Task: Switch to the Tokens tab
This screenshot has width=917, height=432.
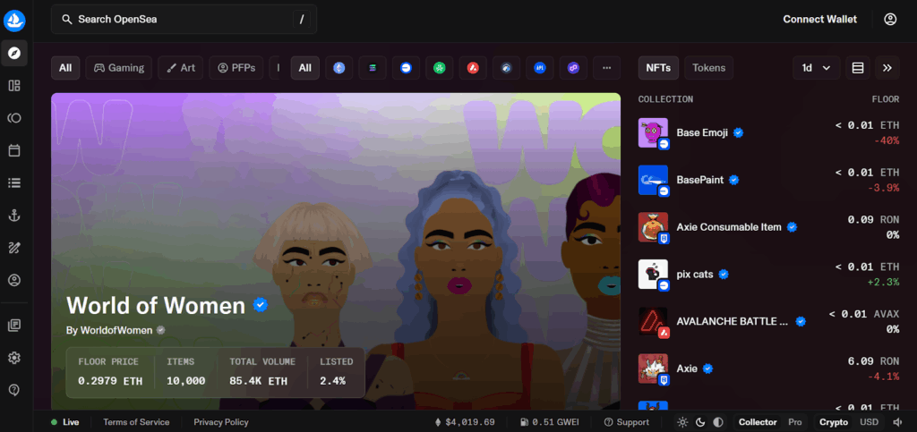Action: [708, 67]
